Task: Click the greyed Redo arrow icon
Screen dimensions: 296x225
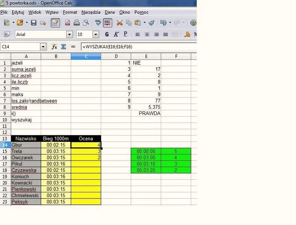Action: (177, 23)
